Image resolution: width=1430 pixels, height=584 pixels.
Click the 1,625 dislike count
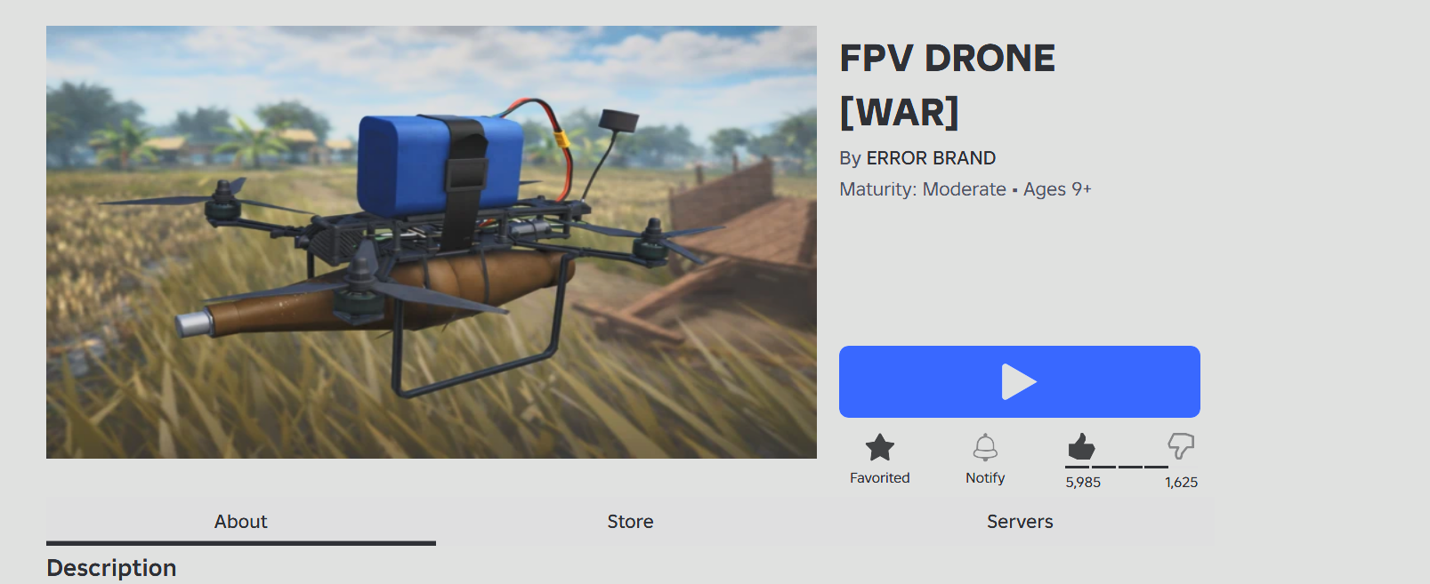point(1181,483)
